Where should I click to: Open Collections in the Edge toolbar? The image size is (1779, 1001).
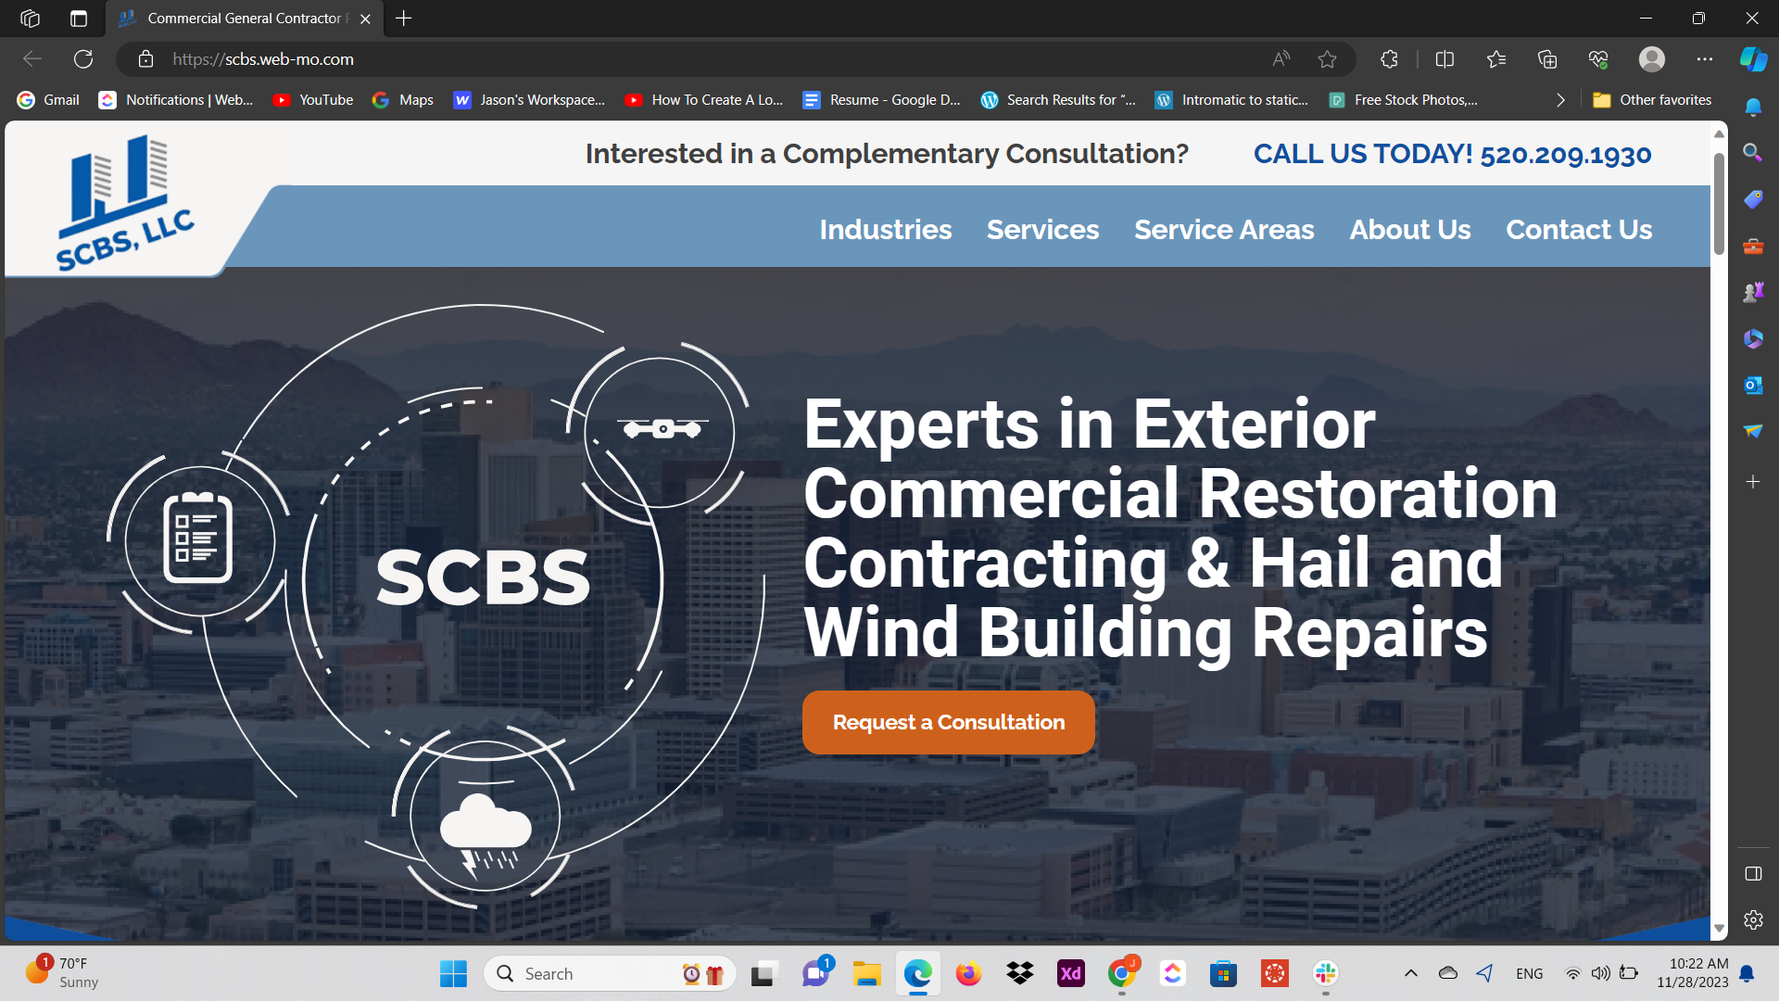pos(1546,58)
